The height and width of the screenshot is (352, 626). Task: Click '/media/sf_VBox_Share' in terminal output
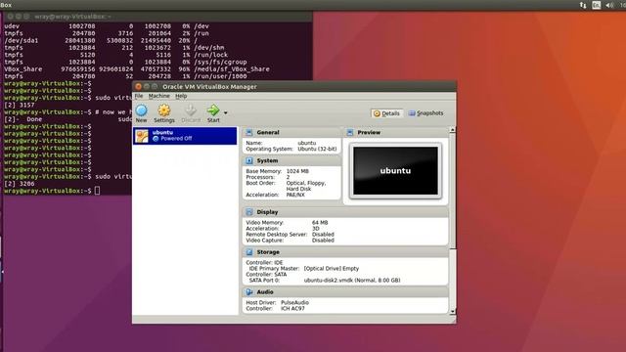point(232,69)
